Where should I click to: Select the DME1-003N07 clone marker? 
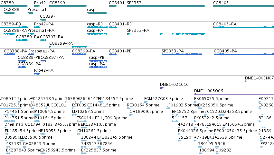click(246, 81)
